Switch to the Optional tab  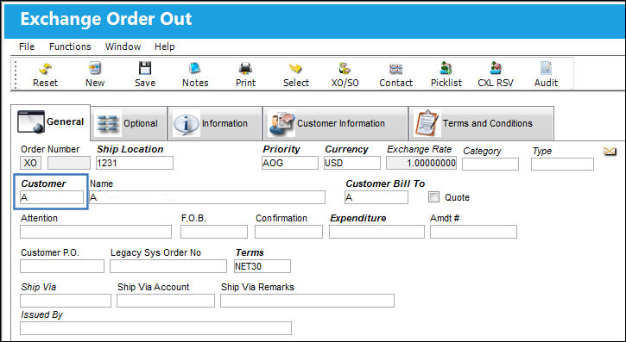[x=130, y=123]
